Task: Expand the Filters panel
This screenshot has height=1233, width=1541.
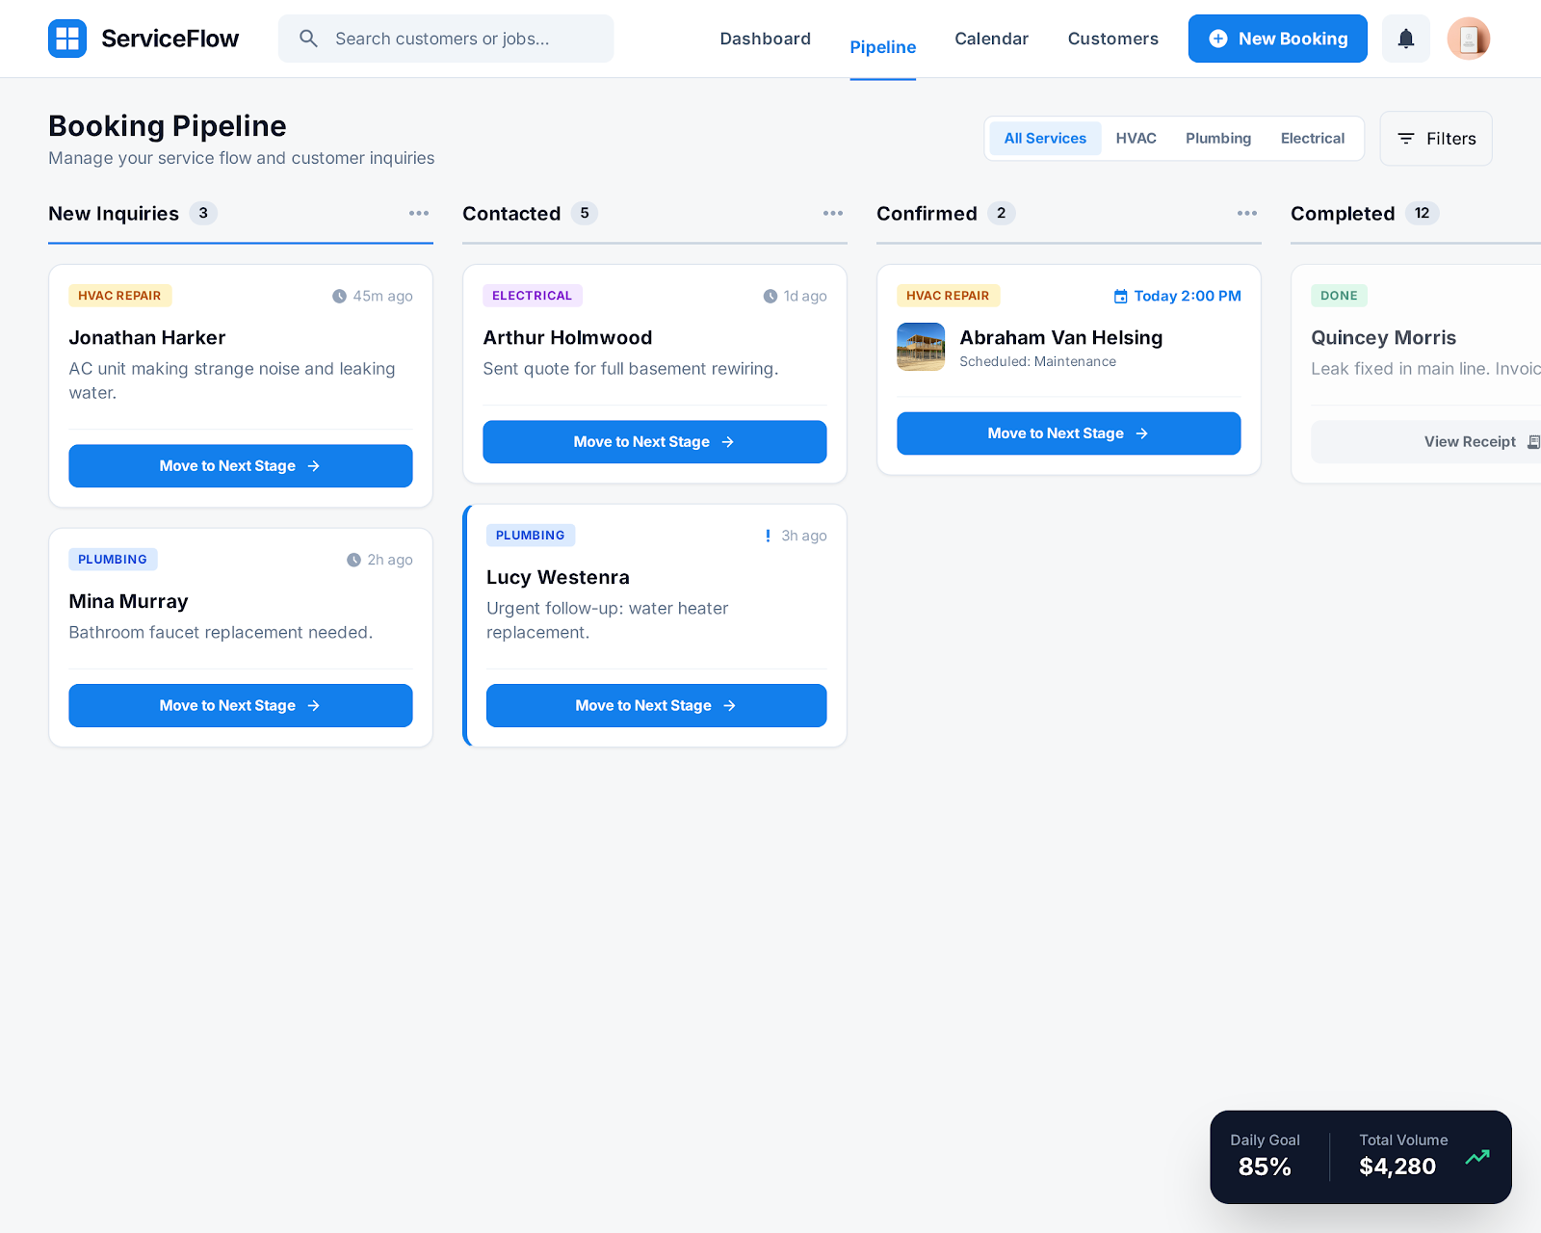Action: (1435, 139)
